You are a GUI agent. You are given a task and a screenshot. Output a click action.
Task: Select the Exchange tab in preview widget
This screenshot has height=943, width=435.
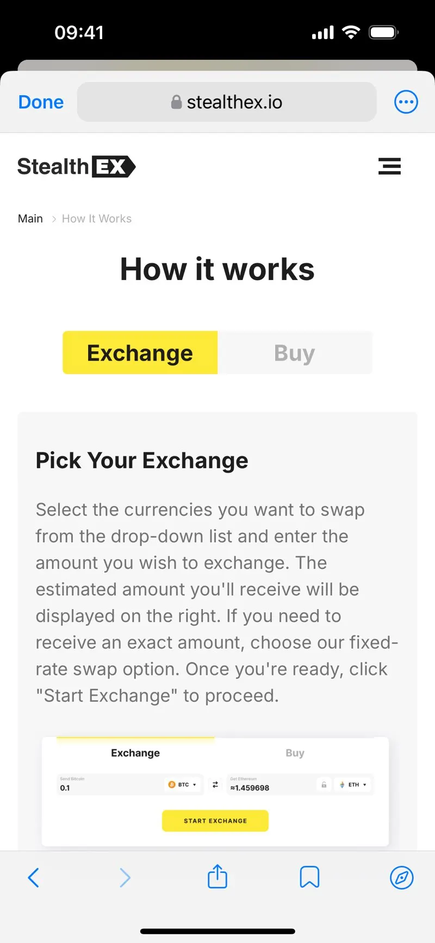pyautogui.click(x=135, y=753)
